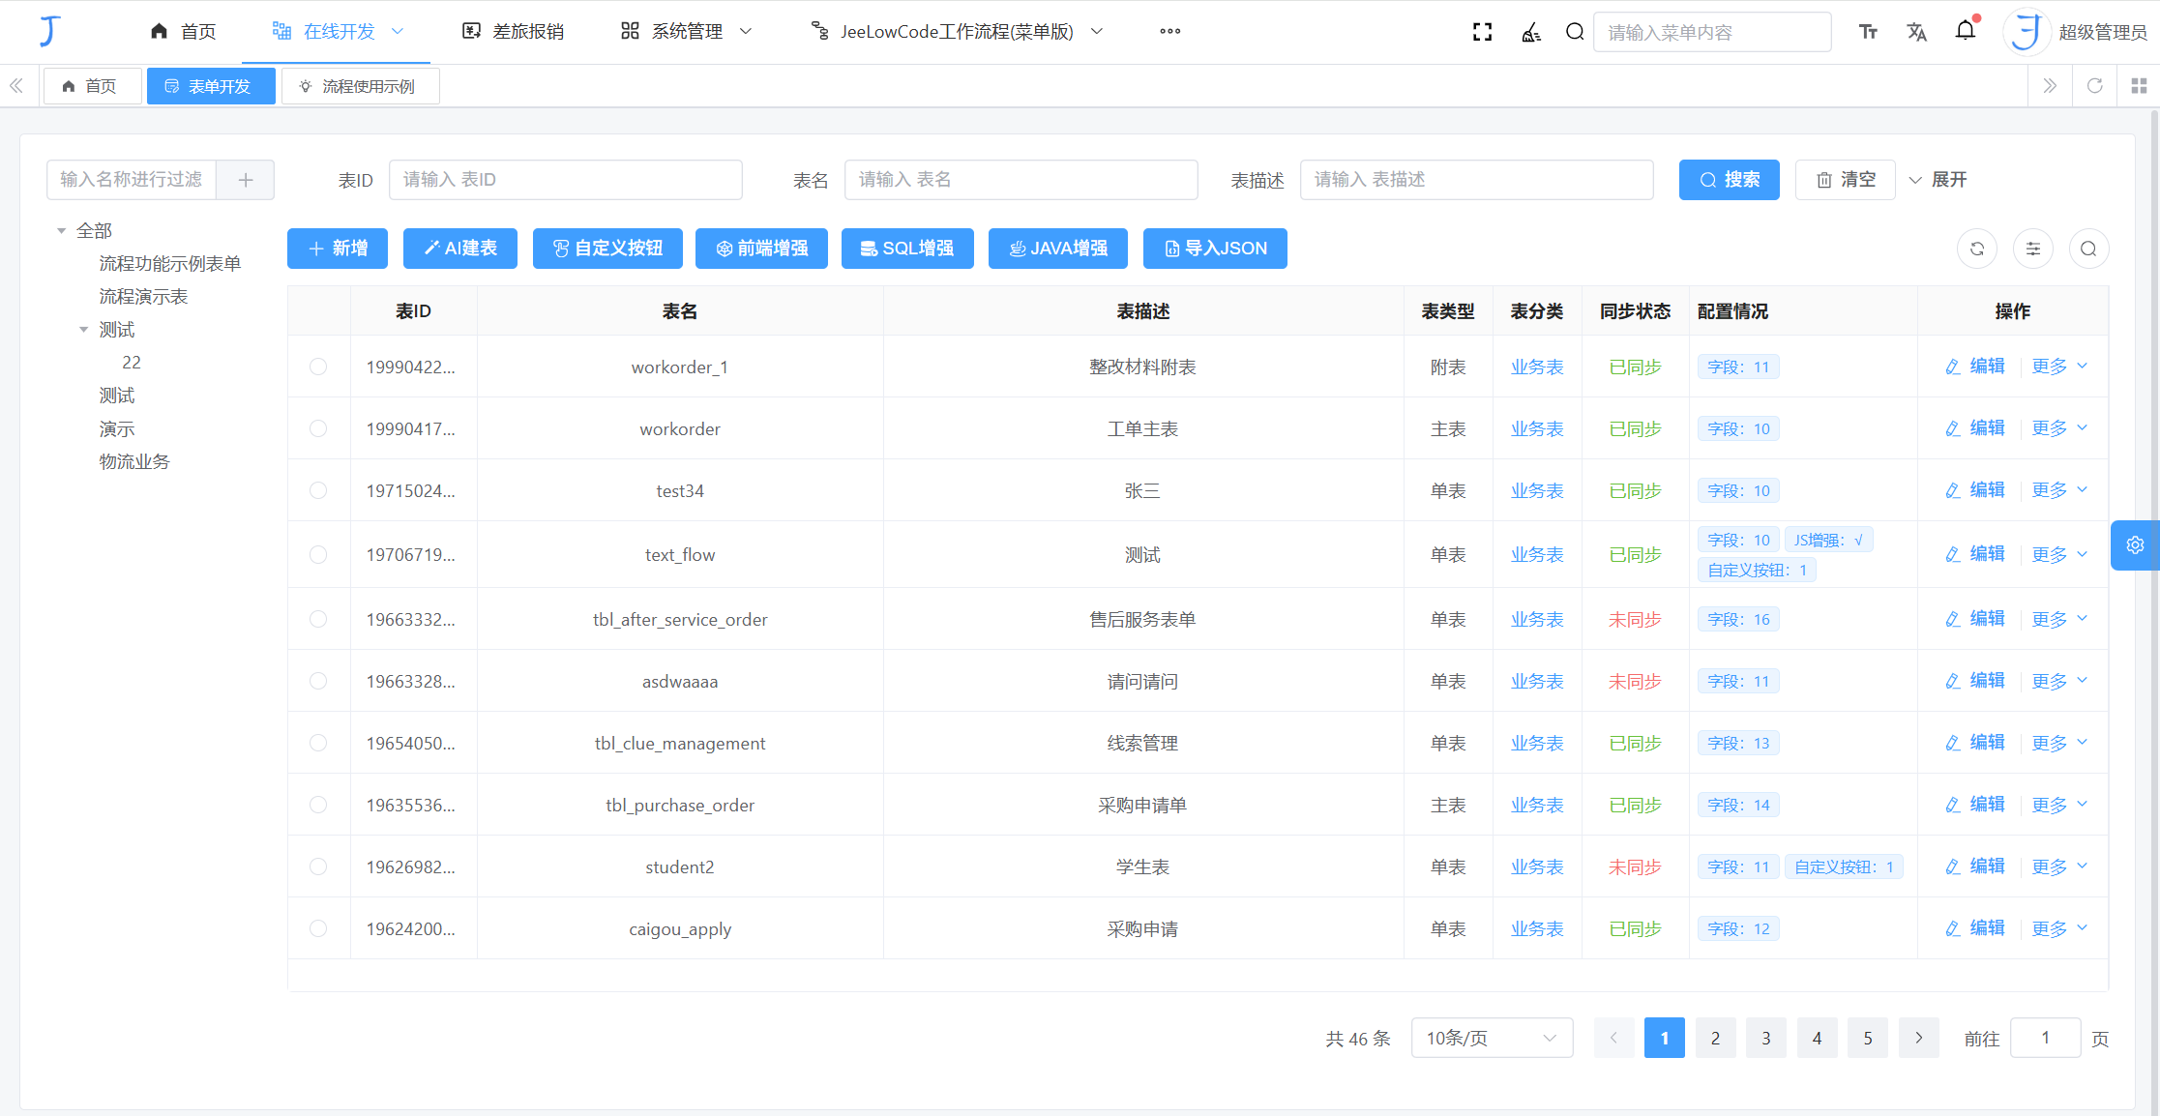Select the radio button for caigou_apply row
Viewport: 2160px width, 1116px height.
pyautogui.click(x=319, y=927)
